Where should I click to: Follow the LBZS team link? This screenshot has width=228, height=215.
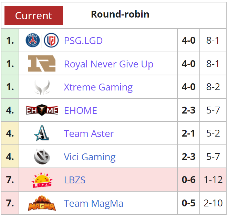(75, 180)
